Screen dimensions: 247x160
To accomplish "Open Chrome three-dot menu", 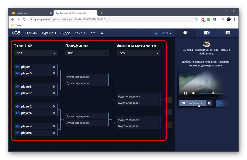I will (x=235, y=19).
